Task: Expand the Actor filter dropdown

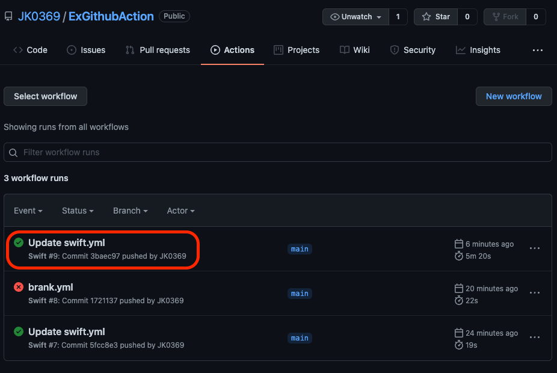Action: (181, 211)
